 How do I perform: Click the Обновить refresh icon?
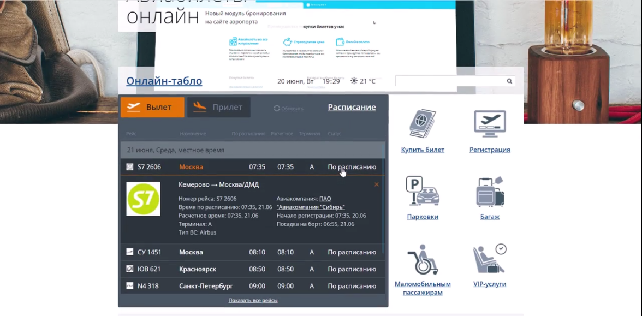point(276,109)
